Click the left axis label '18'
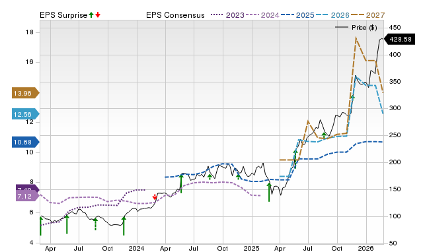423x252 pixels. tap(30, 32)
